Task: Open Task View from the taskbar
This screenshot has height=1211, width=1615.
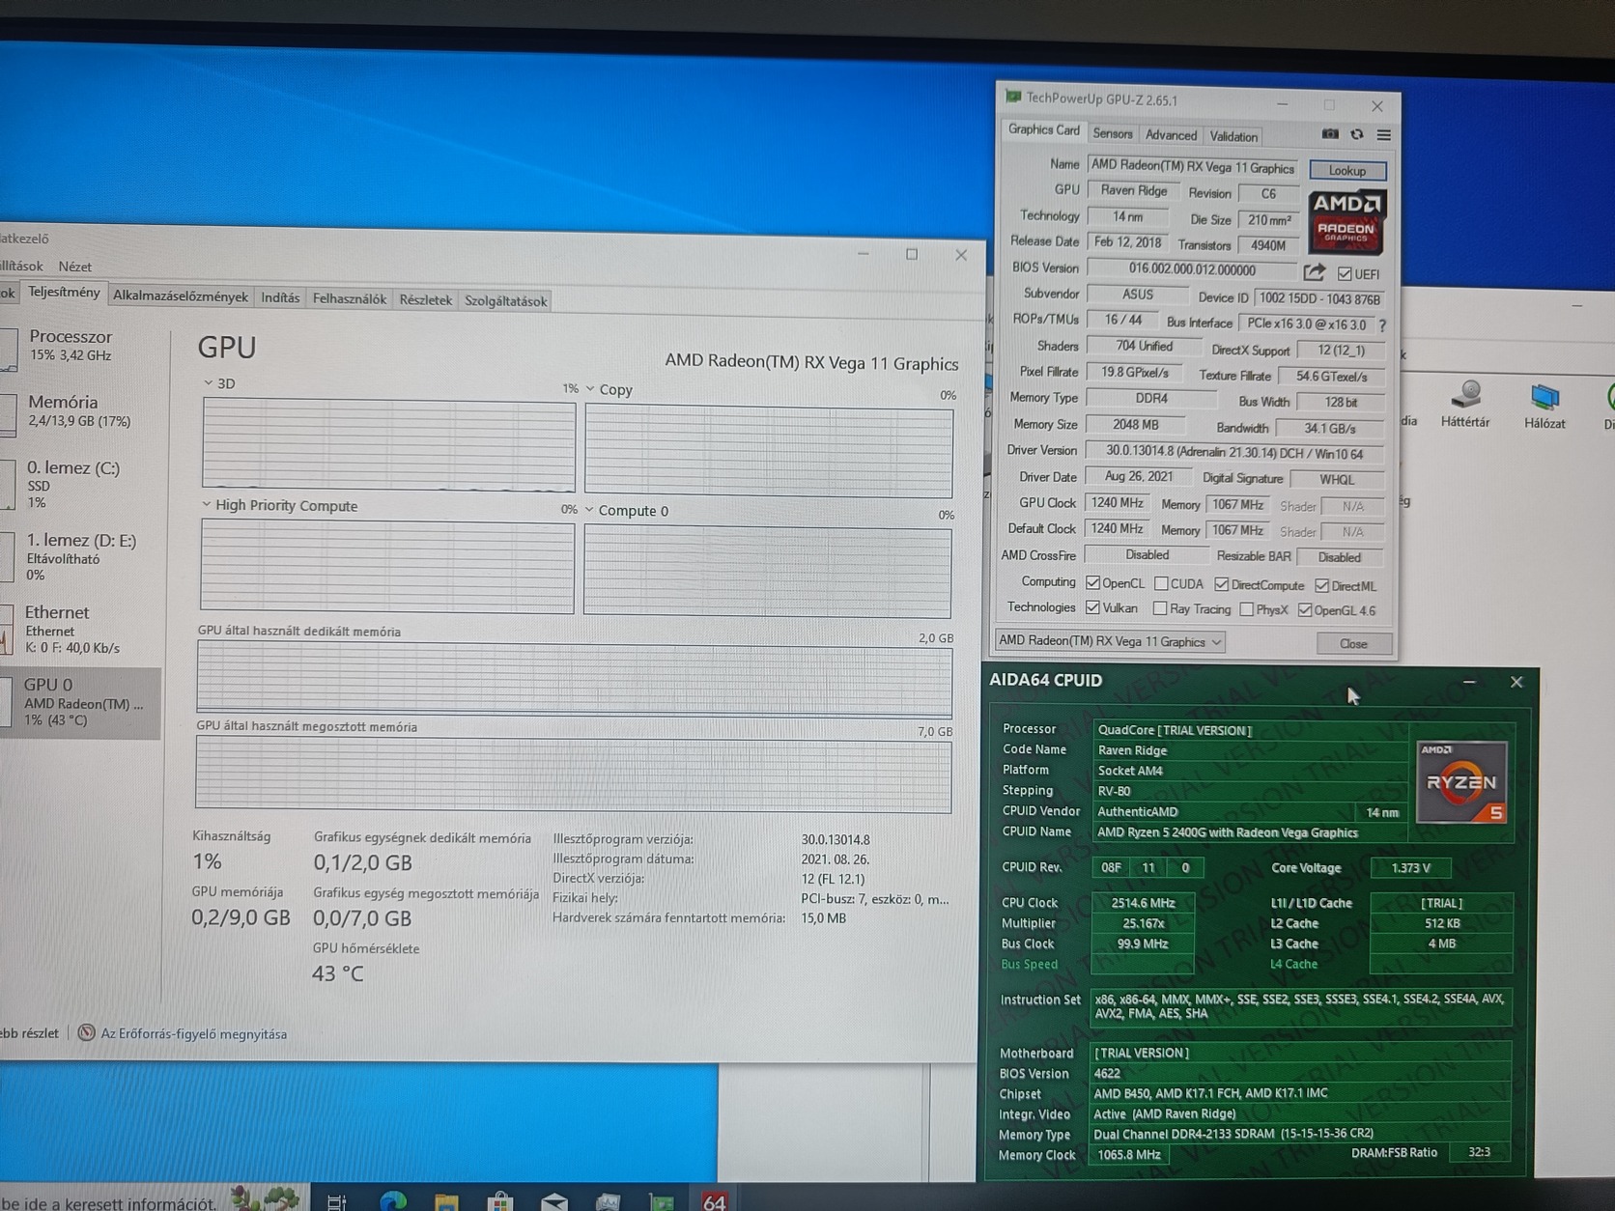Action: pos(336,1201)
